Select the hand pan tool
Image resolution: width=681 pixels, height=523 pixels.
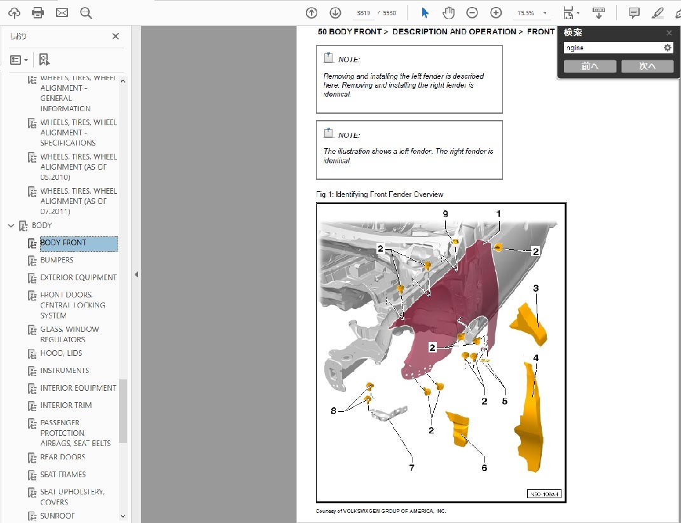(x=448, y=13)
